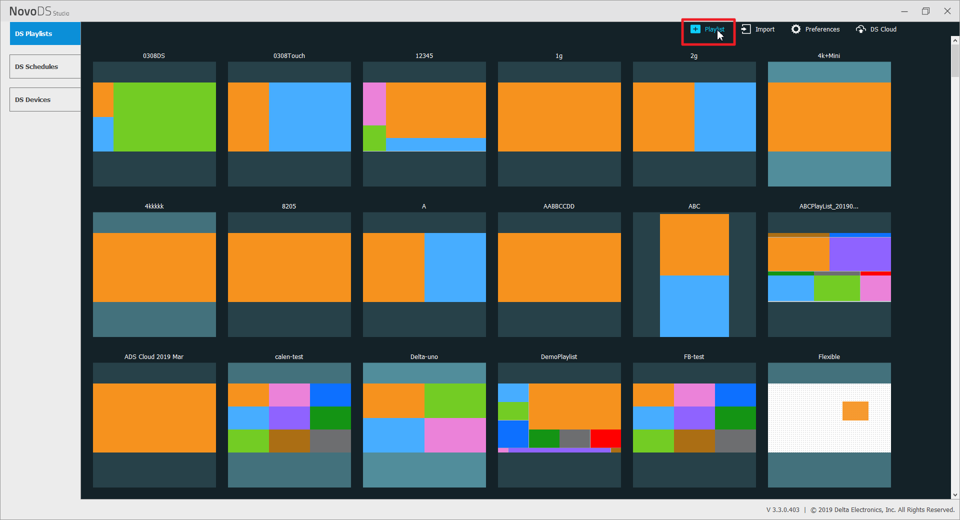This screenshot has height=520, width=960.
Task: Click the calen-test playlist thumbnail
Action: (289, 424)
